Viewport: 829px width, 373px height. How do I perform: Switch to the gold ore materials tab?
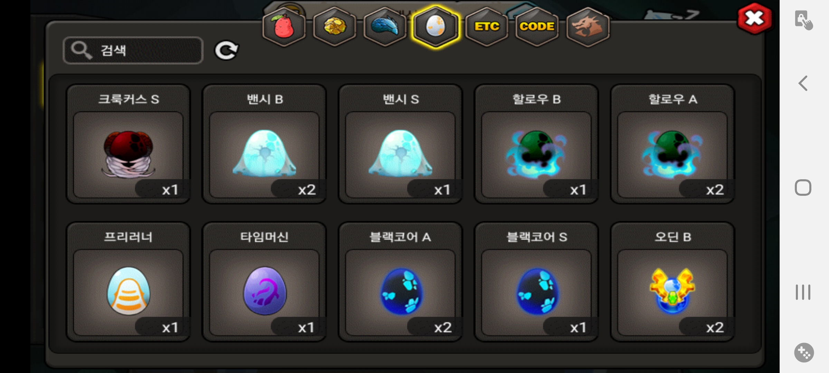click(x=334, y=27)
